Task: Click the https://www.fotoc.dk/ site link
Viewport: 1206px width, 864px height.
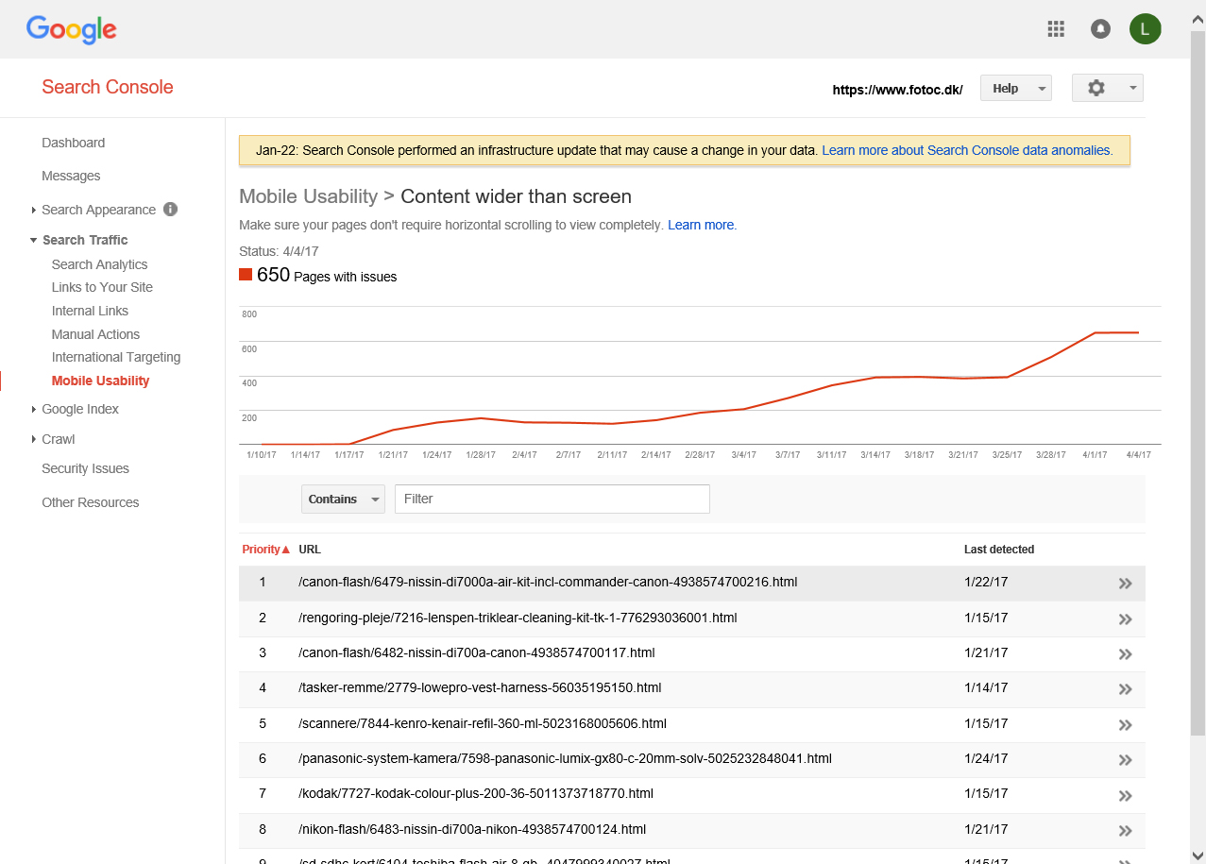Action: [x=897, y=90]
